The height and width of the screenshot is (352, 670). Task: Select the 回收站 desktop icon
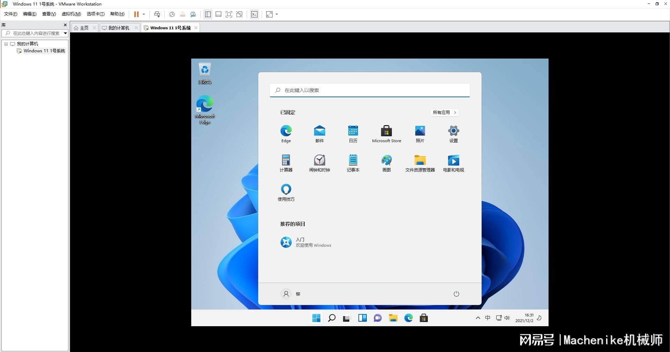pos(205,74)
